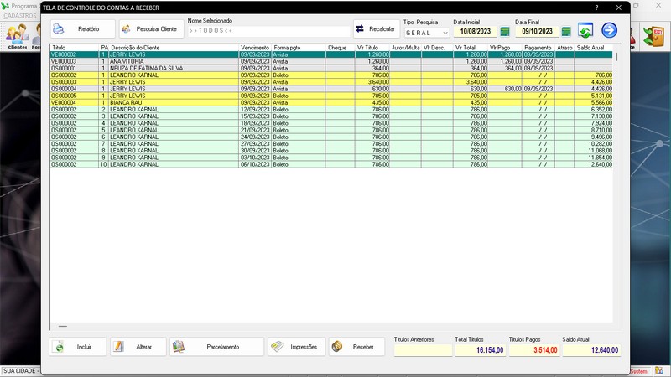Click the Títulos Pagos 3.514,00 field
This screenshot has width=671, height=377.
coord(533,350)
